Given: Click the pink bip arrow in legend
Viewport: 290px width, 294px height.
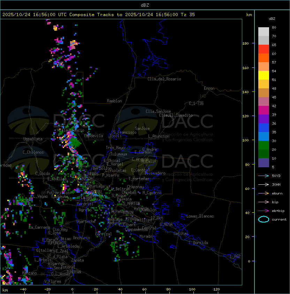Looking at the screenshot, I should (264, 202).
